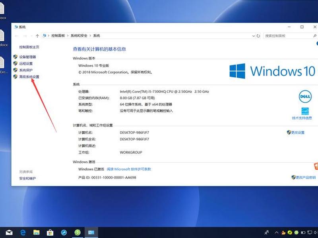Click the search magnifier icon
The width and height of the screenshot is (318, 238).
click(x=314, y=36)
